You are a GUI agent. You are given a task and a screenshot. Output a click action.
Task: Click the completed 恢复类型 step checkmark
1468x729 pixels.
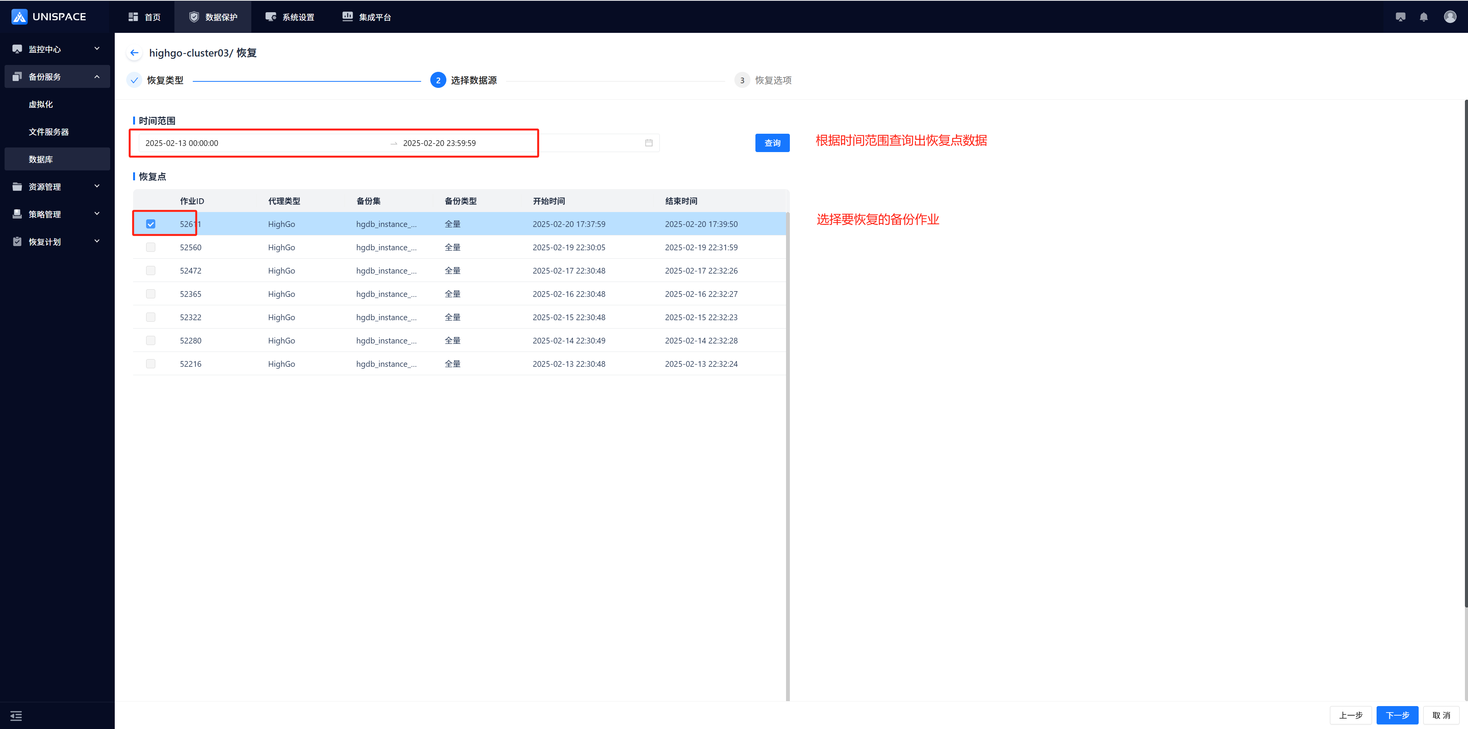point(135,80)
